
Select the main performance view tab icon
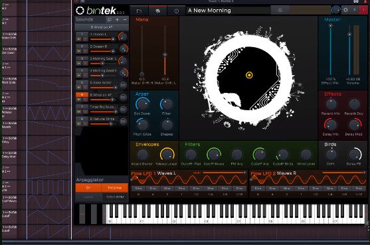click(157, 11)
